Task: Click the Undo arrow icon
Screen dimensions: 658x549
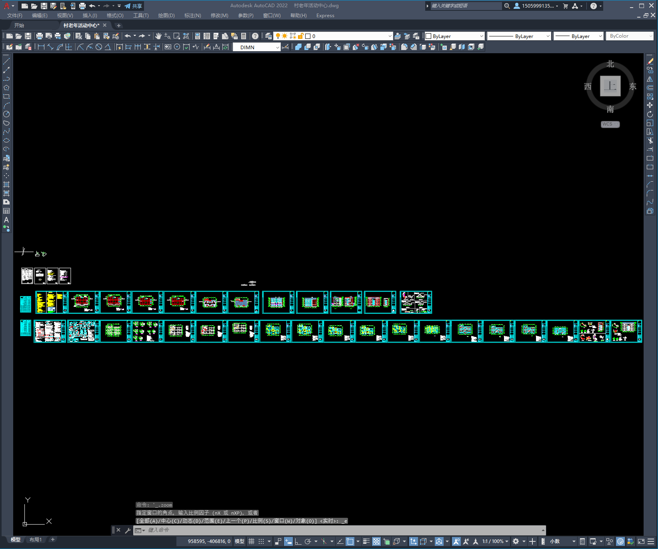Action: [128, 36]
